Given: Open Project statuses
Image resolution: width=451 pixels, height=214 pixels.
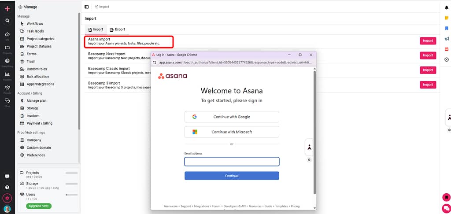Looking at the screenshot, I should 39,46.
